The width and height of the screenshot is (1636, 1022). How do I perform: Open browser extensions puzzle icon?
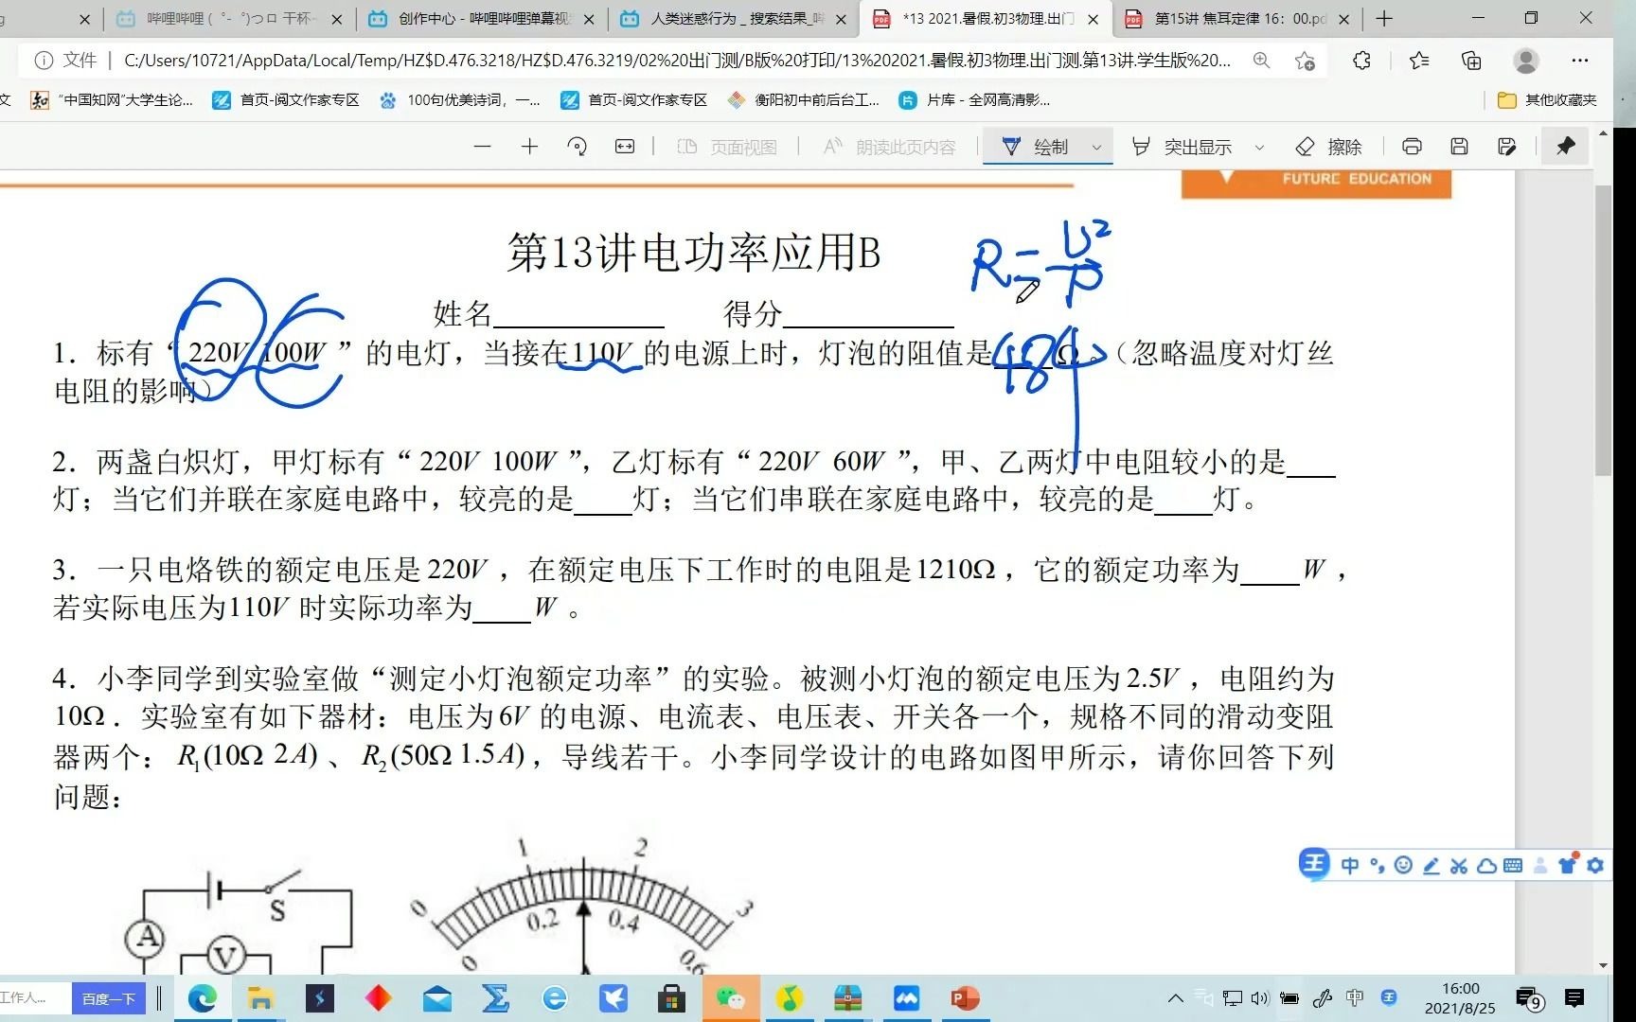tap(1361, 61)
